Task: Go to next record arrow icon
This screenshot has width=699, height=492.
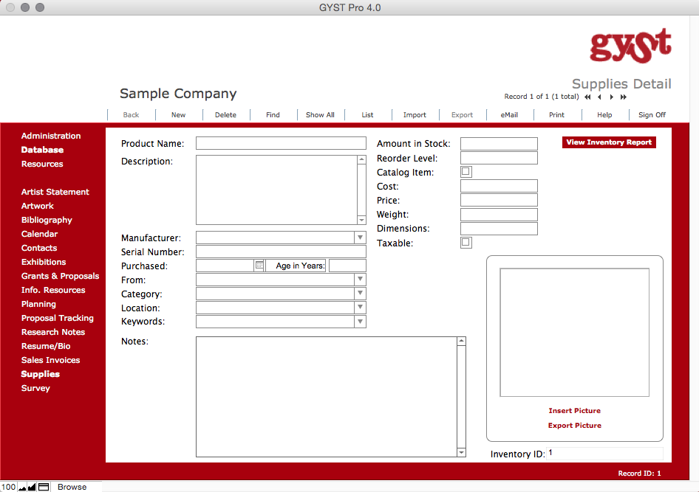Action: point(612,97)
